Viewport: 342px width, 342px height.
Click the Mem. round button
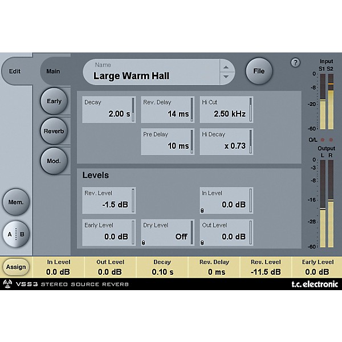pos(15,202)
